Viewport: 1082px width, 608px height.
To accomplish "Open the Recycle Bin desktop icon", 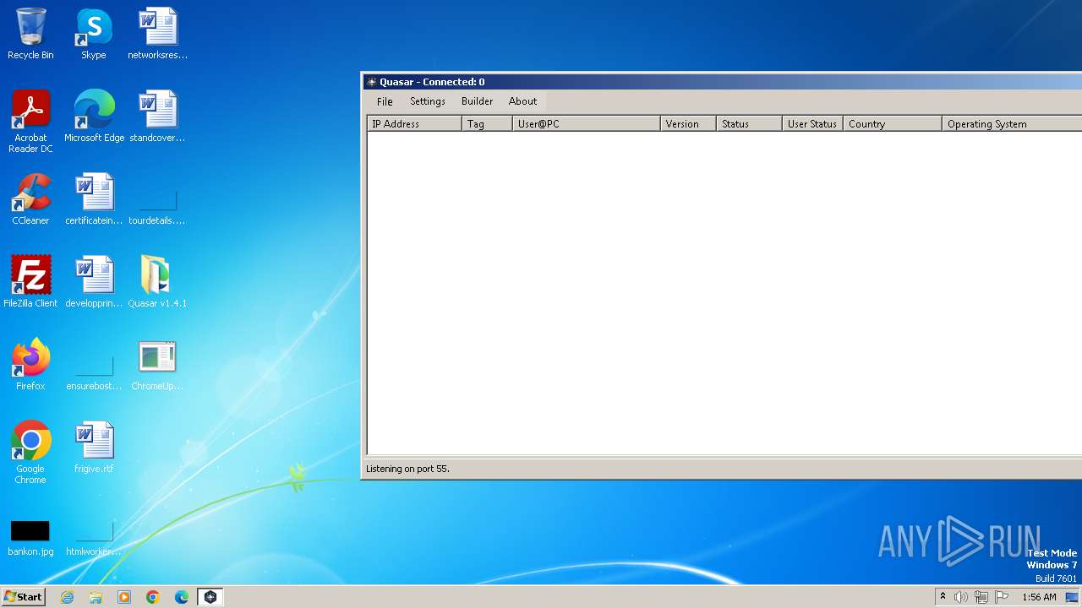I will coord(30,34).
